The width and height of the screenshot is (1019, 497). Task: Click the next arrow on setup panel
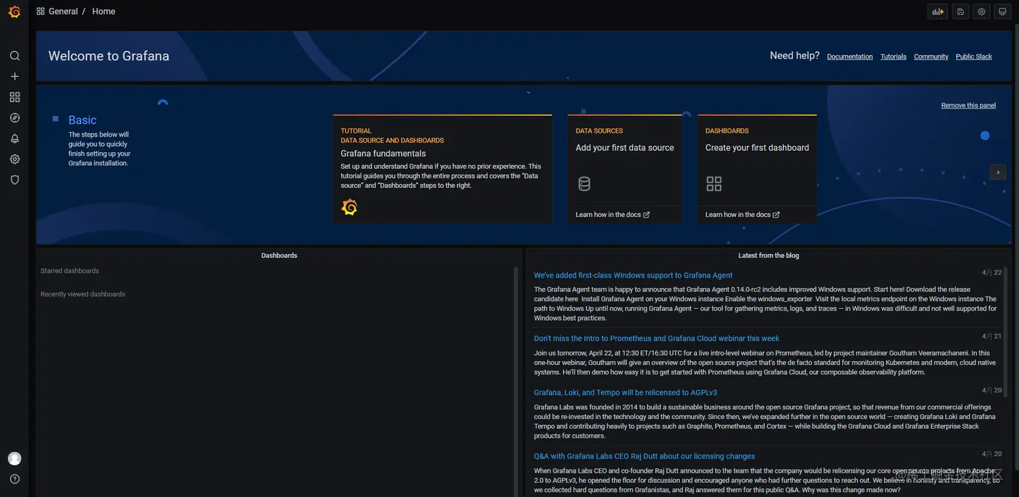click(x=998, y=172)
